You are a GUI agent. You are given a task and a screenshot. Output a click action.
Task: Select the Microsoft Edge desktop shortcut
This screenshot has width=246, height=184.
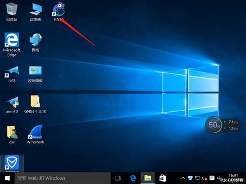12,45
